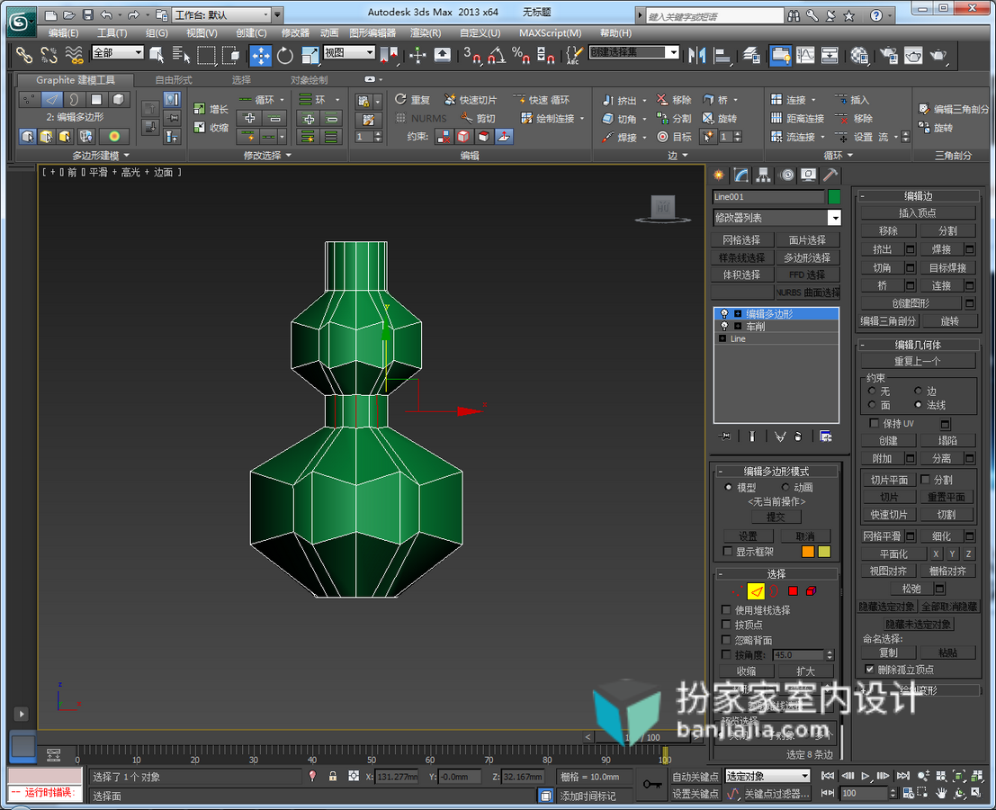Screen dimensions: 996x810
Task: Click the 创建图形 button
Action: [911, 303]
